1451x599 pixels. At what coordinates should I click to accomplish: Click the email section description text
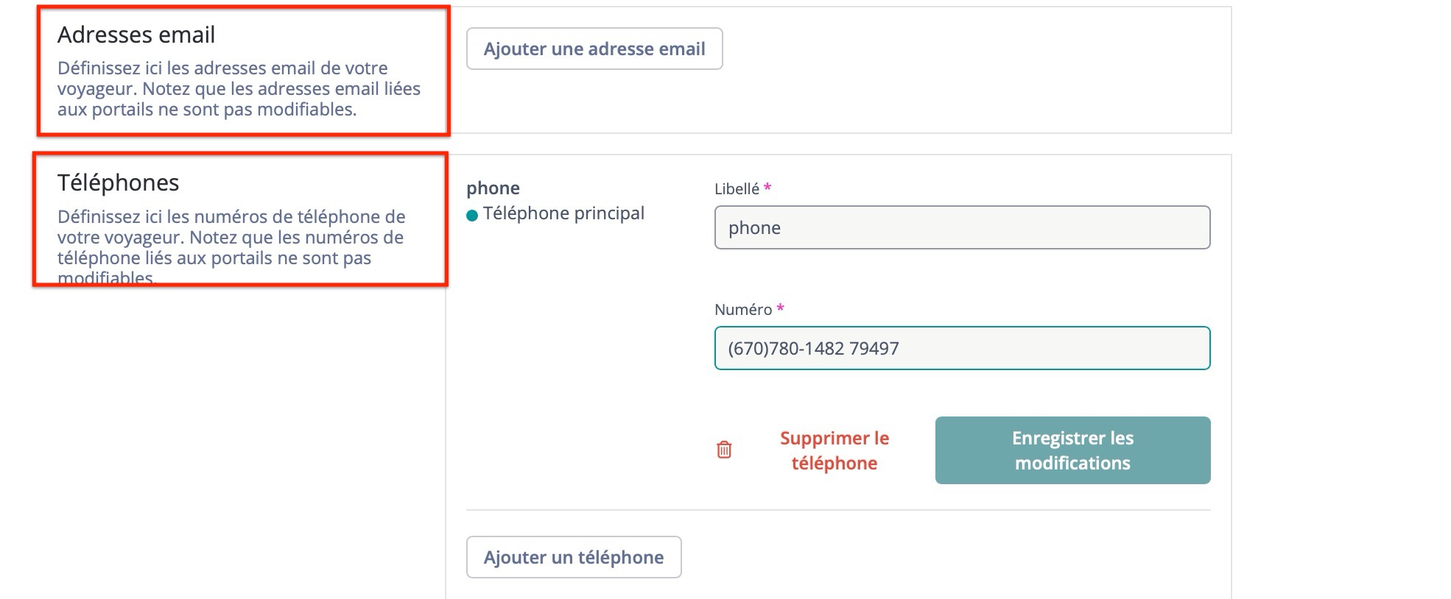239,89
